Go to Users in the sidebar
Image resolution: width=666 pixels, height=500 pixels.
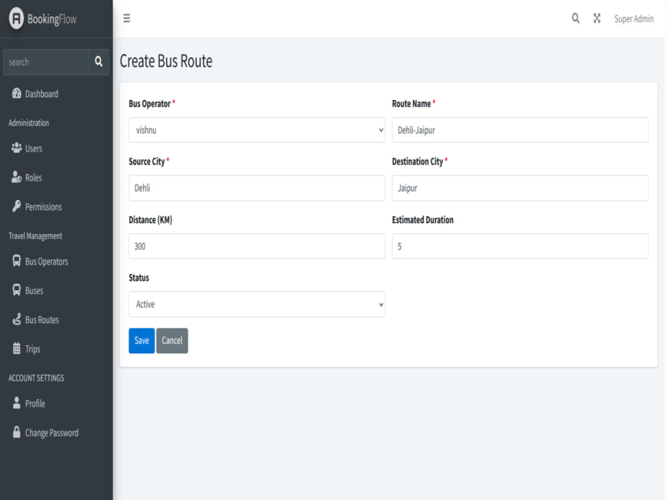point(56,149)
